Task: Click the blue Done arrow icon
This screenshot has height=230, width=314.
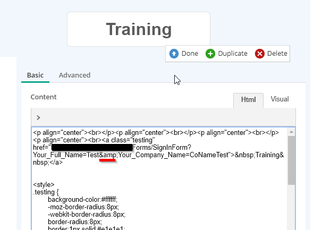Action: pos(174,54)
